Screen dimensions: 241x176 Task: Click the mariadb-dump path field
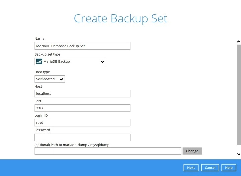tap(108, 151)
